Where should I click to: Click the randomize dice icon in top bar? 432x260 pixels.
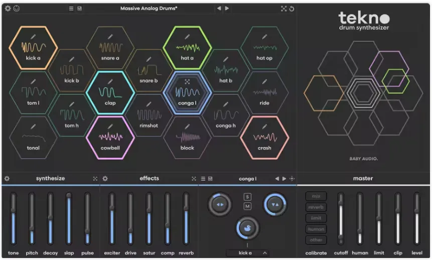(x=283, y=9)
